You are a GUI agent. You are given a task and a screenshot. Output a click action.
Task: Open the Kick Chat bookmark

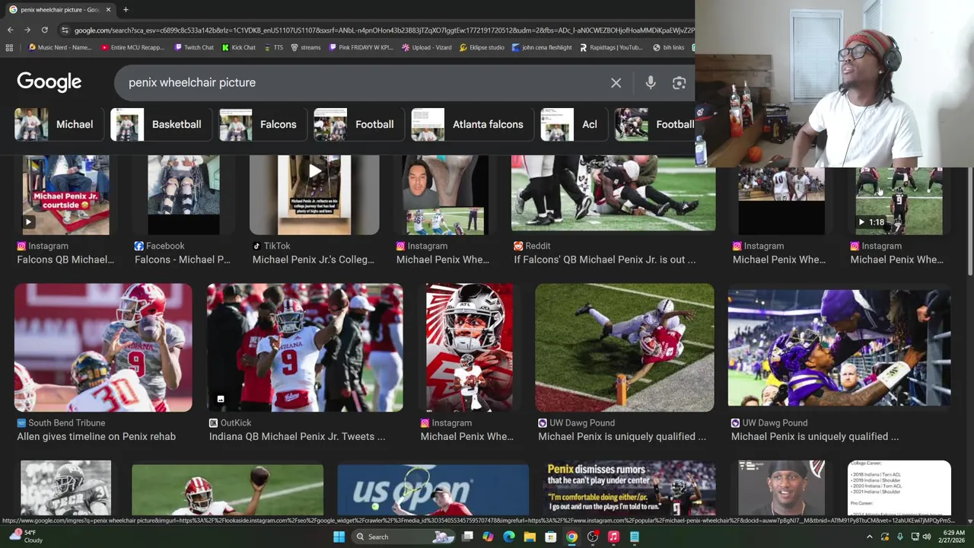click(239, 47)
